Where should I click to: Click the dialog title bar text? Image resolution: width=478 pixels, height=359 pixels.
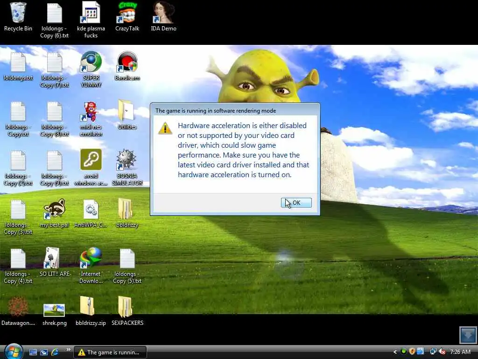(216, 111)
